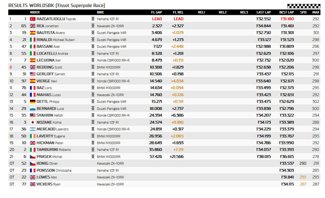The image size is (325, 198).
Task: Click Rea's FL GAP value 2.327
Action: tap(157, 26)
